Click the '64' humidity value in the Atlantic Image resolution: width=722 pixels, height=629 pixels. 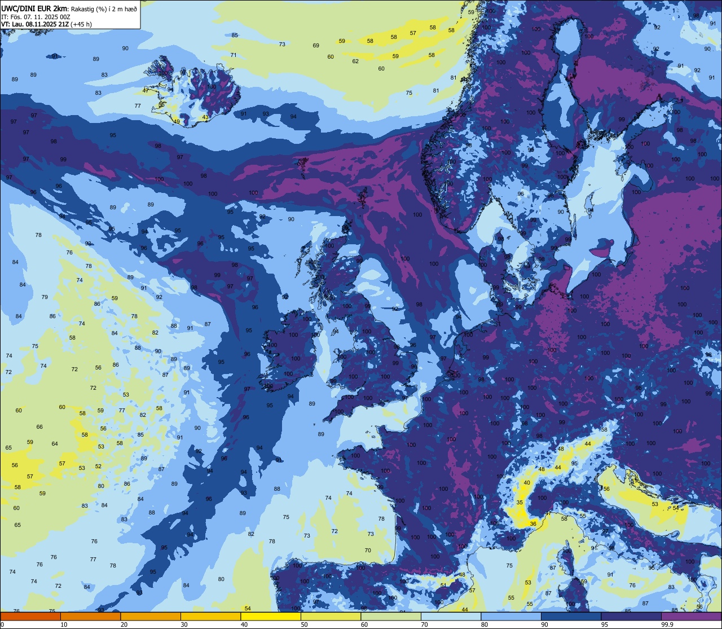pyautogui.click(x=55, y=443)
